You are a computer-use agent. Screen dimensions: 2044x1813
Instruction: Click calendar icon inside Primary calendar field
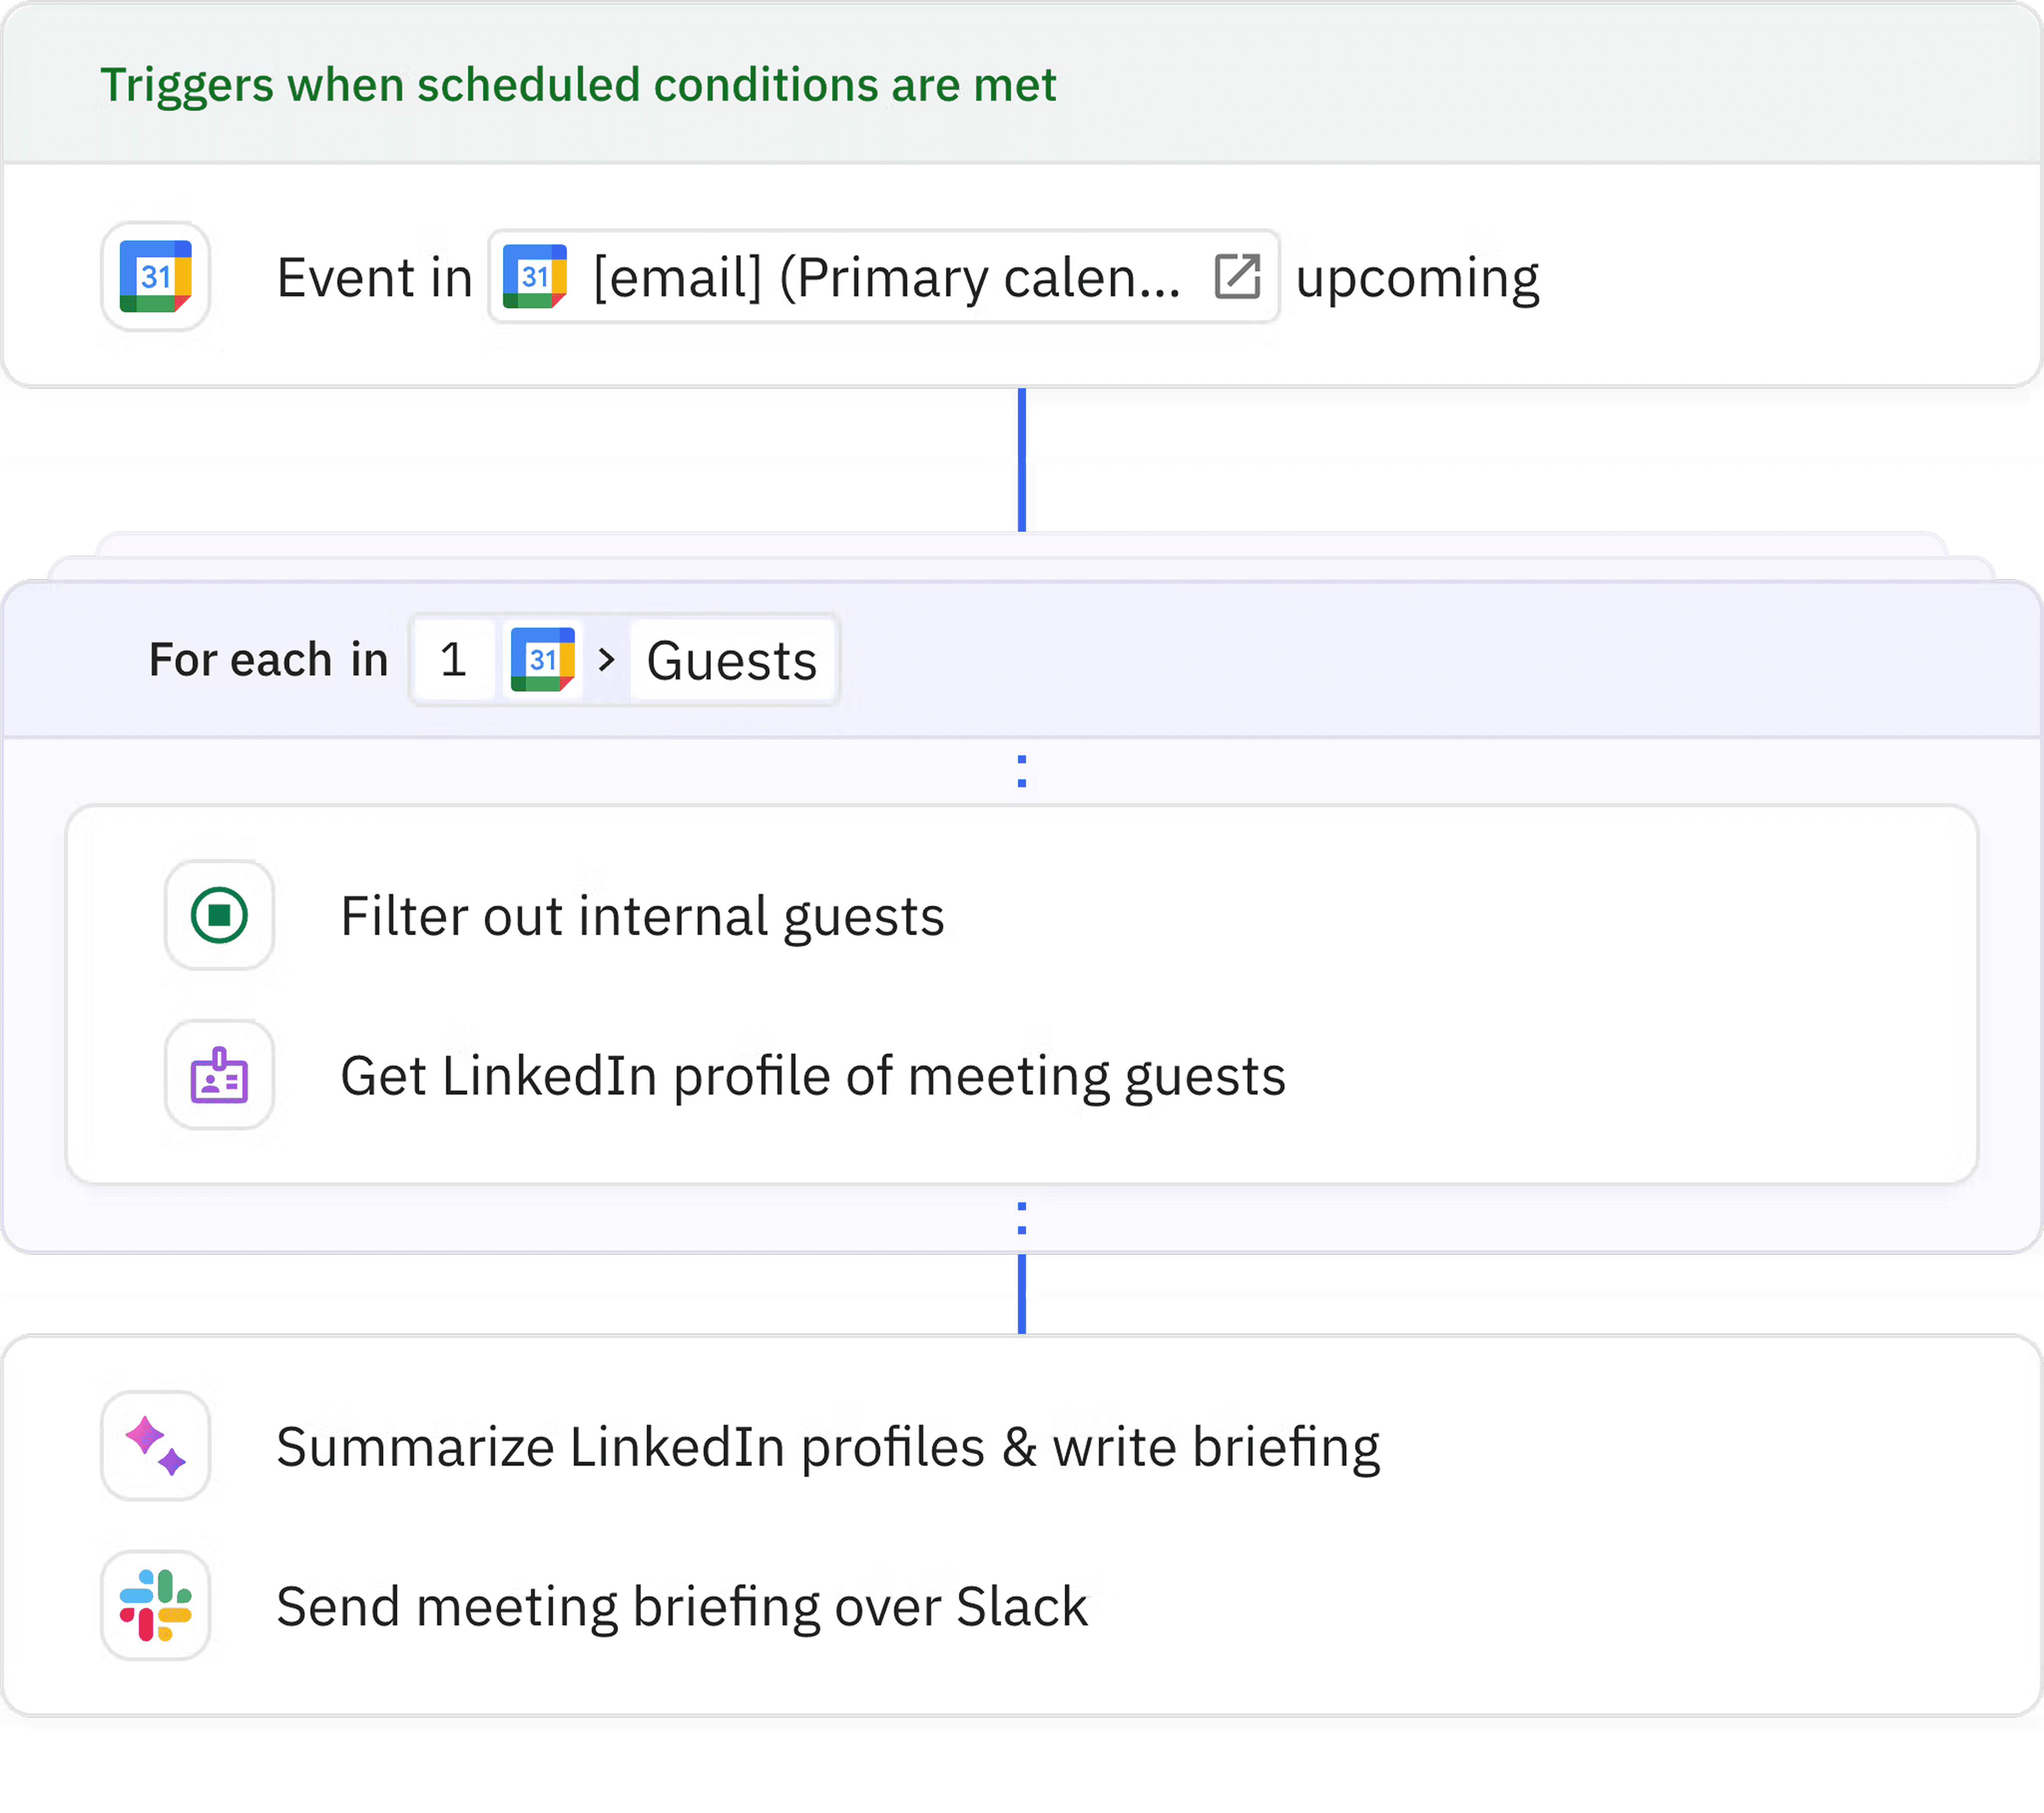pyautogui.click(x=534, y=277)
